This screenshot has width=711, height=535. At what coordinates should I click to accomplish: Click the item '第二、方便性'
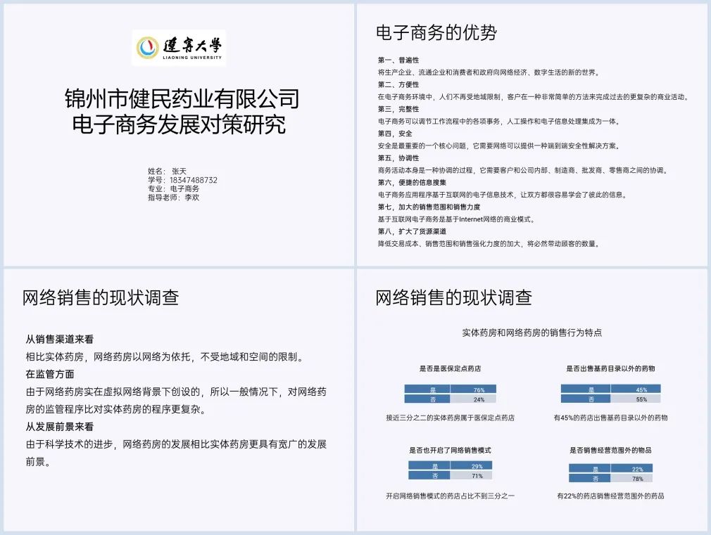[x=398, y=84]
